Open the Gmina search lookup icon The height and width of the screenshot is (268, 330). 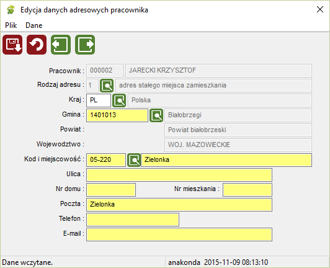coord(156,115)
